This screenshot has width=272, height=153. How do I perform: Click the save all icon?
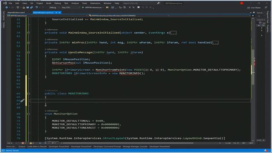tap(31, 8)
